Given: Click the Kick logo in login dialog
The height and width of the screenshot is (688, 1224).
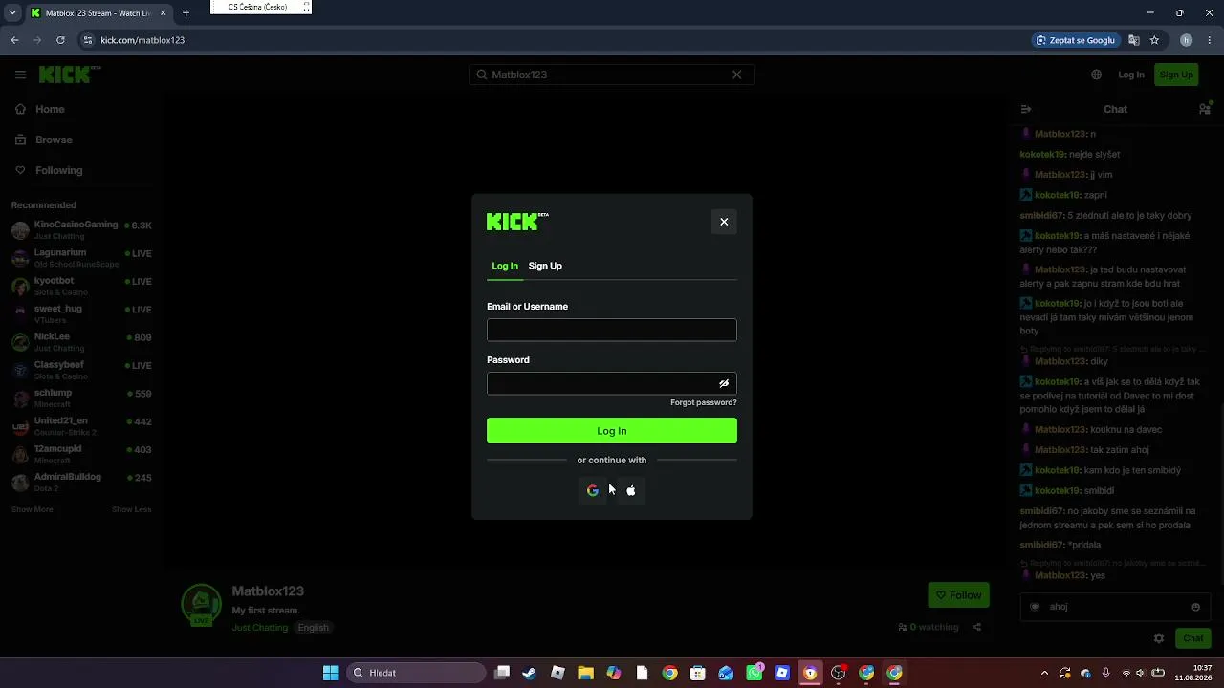Looking at the screenshot, I should (517, 222).
